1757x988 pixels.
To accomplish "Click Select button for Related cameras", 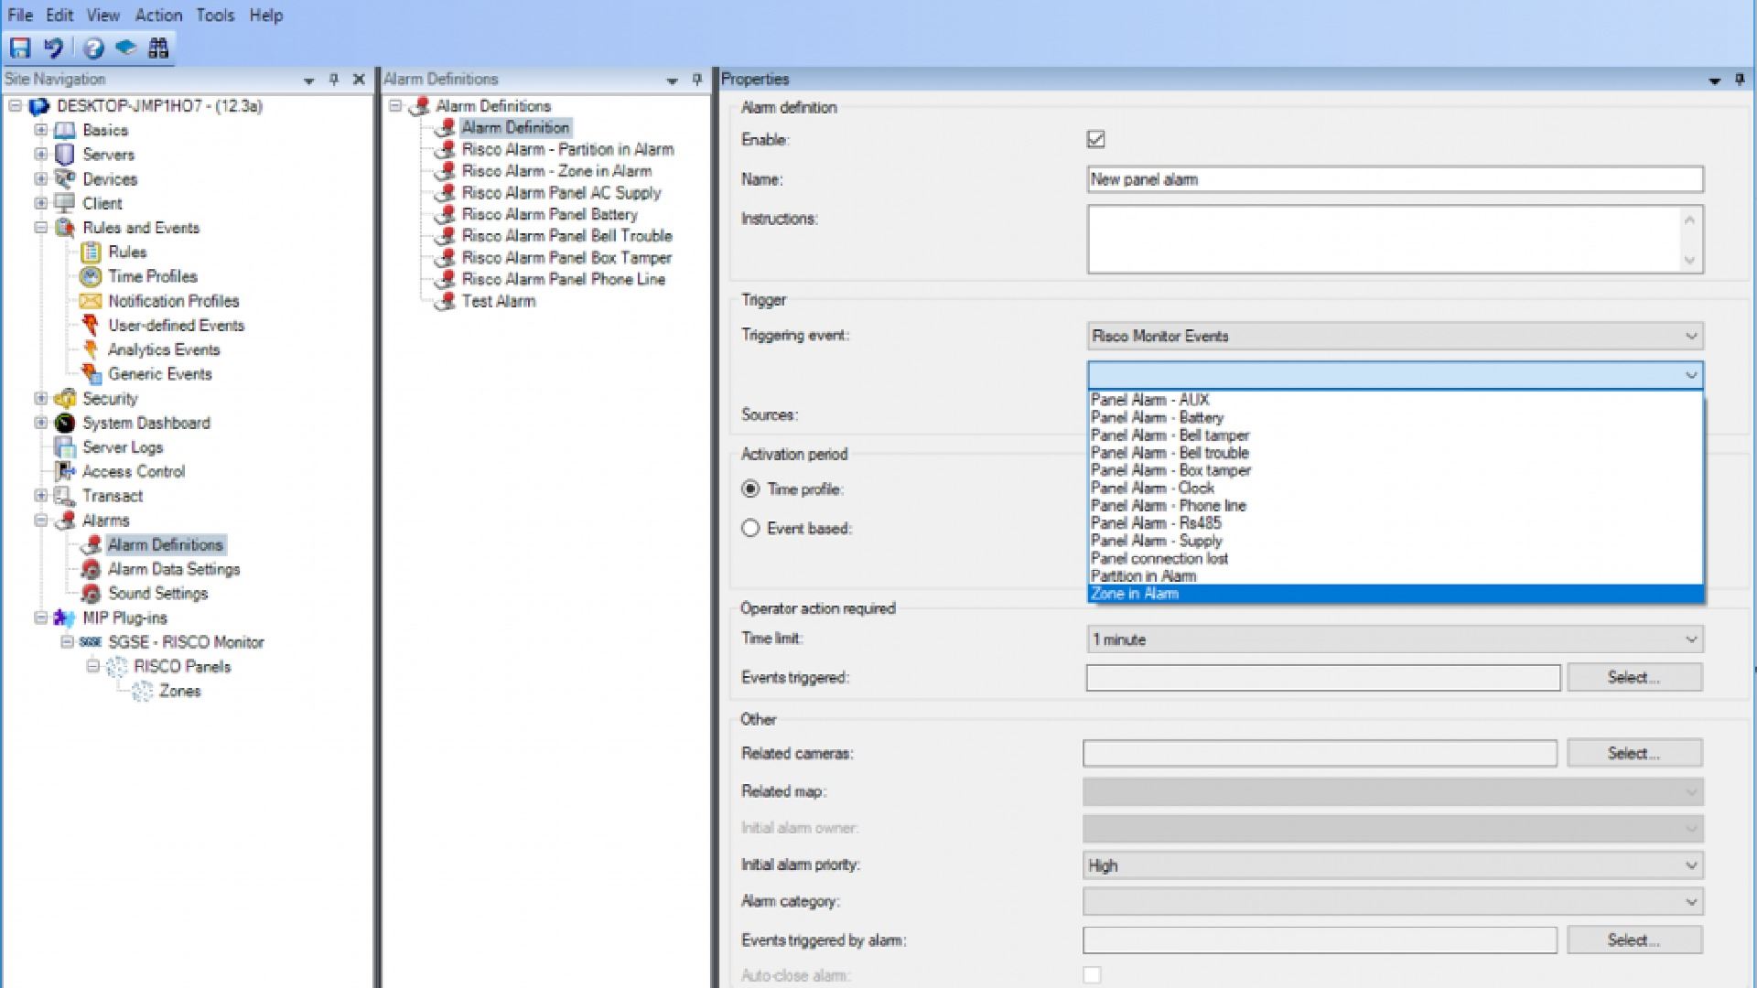I will 1634,754.
